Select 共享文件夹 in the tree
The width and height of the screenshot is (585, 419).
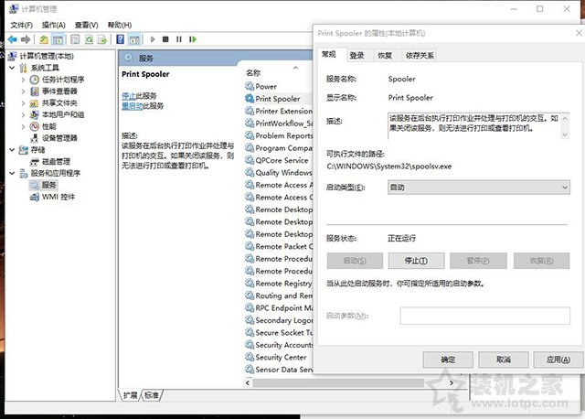pos(59,103)
